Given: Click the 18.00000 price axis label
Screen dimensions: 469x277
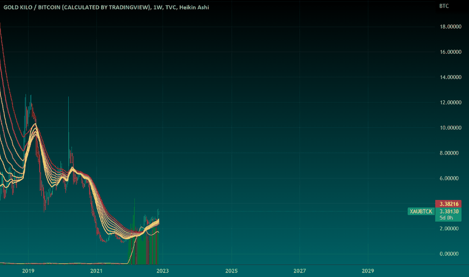Looking at the screenshot, I should 450,27.
